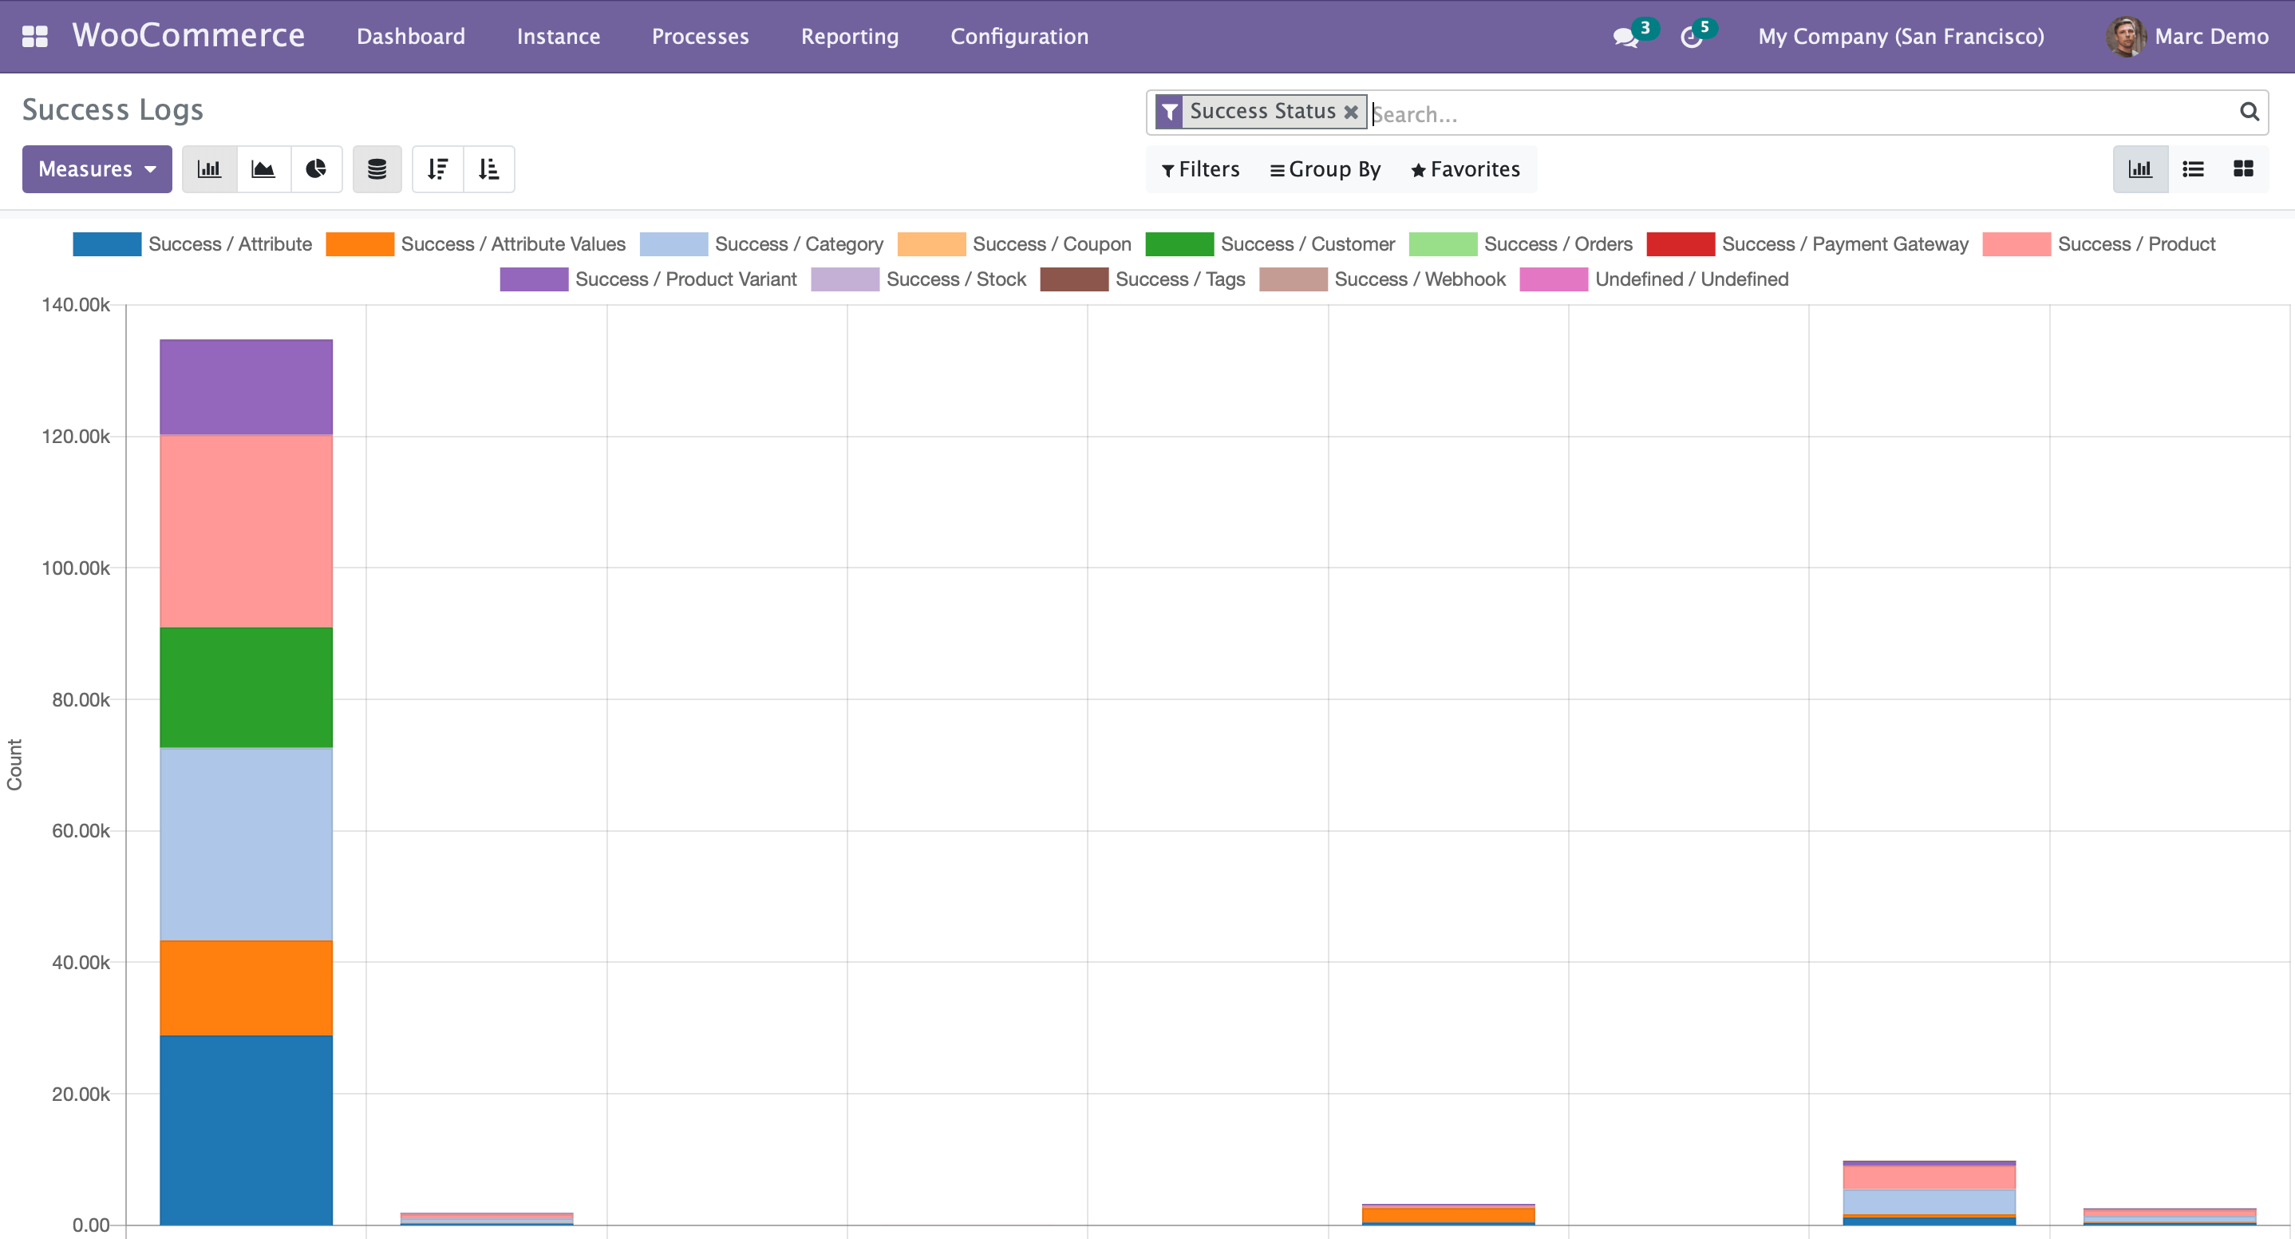Viewport: 2295px width, 1239px height.
Task: Open the Configuration menu
Action: pyautogui.click(x=1018, y=37)
